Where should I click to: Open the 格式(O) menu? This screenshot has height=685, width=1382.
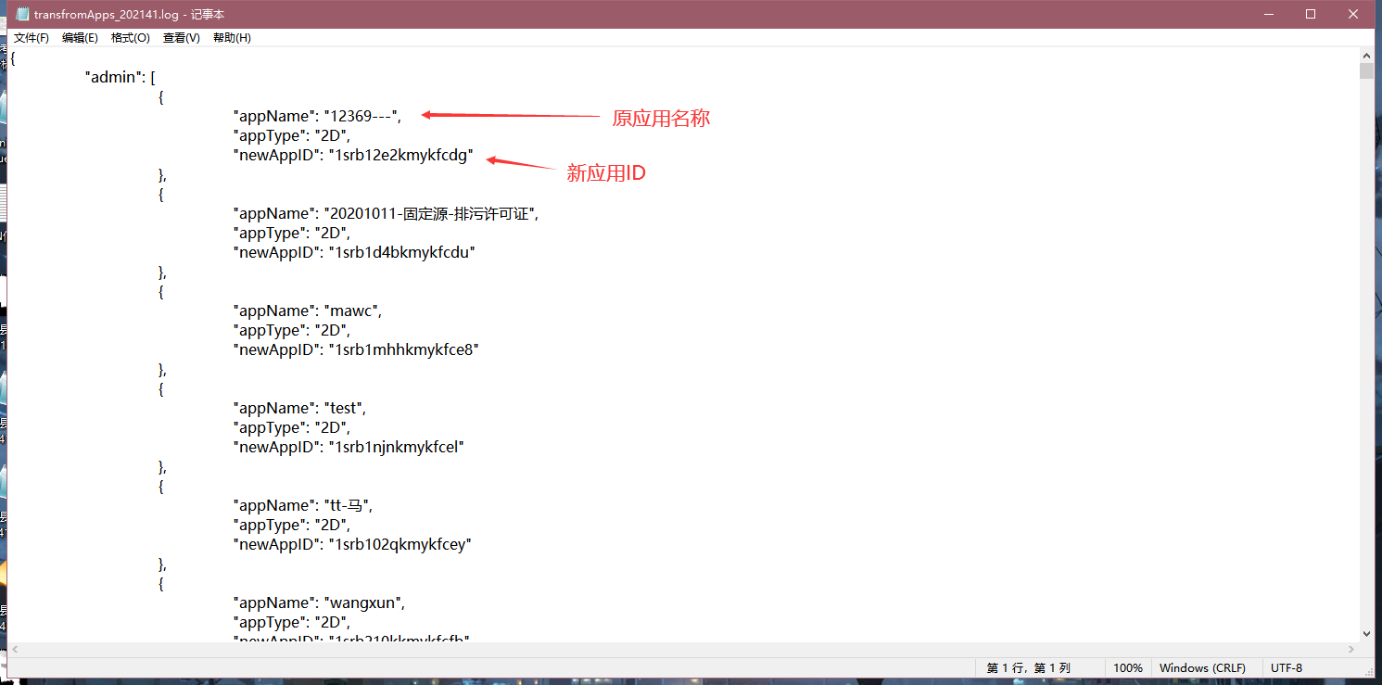click(131, 38)
